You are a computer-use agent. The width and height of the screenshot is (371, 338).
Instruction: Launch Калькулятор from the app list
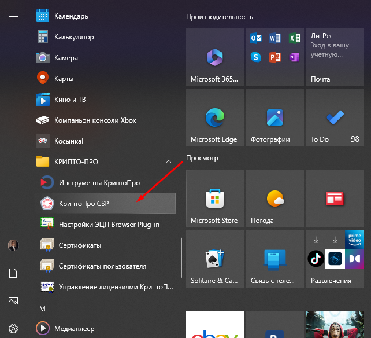point(106,37)
